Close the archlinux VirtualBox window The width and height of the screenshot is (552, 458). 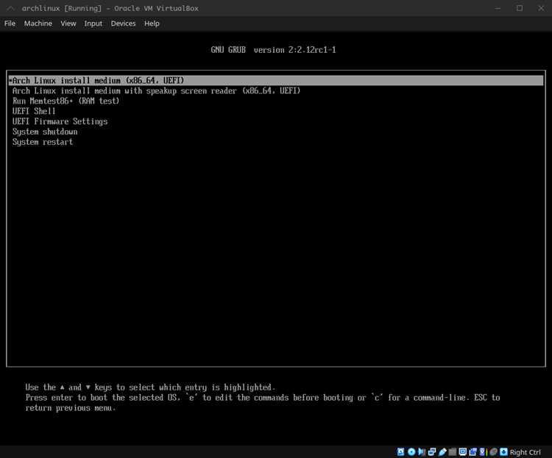coord(541,8)
